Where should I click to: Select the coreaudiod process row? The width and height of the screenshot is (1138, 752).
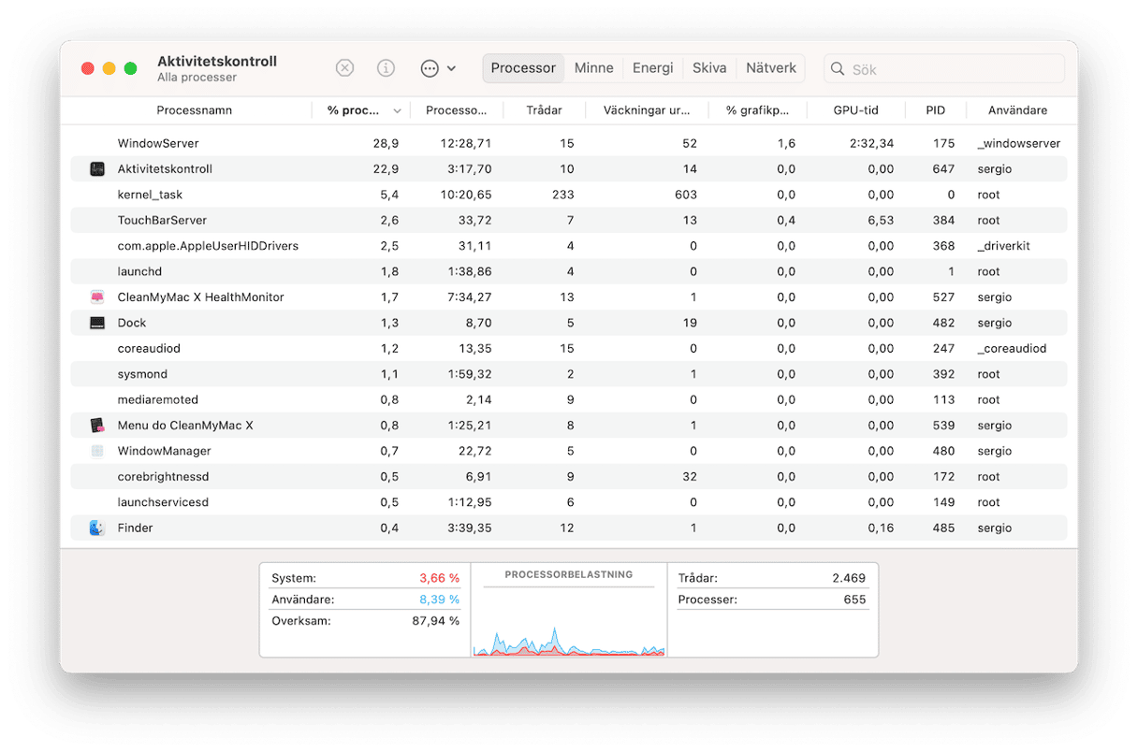pyautogui.click(x=569, y=349)
